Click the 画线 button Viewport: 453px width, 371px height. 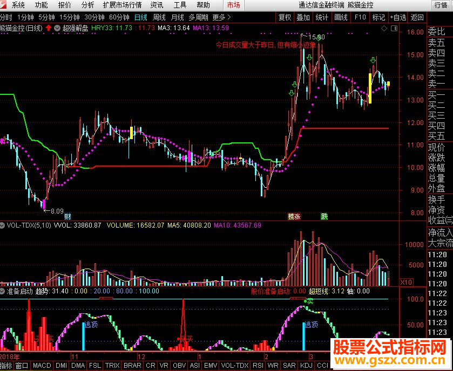pos(341,18)
